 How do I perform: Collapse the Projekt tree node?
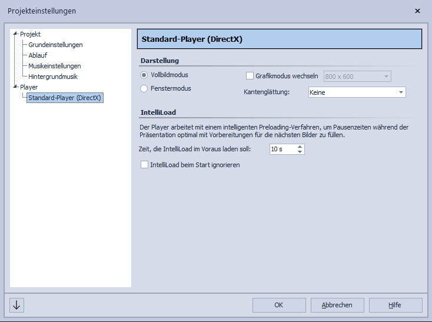[16, 34]
